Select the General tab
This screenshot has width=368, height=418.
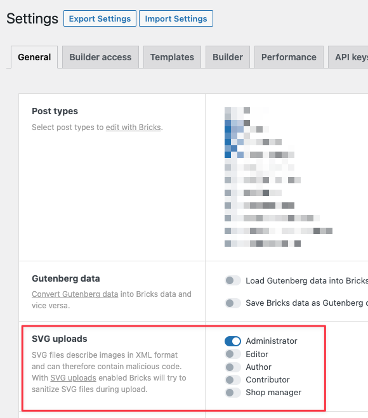point(34,57)
